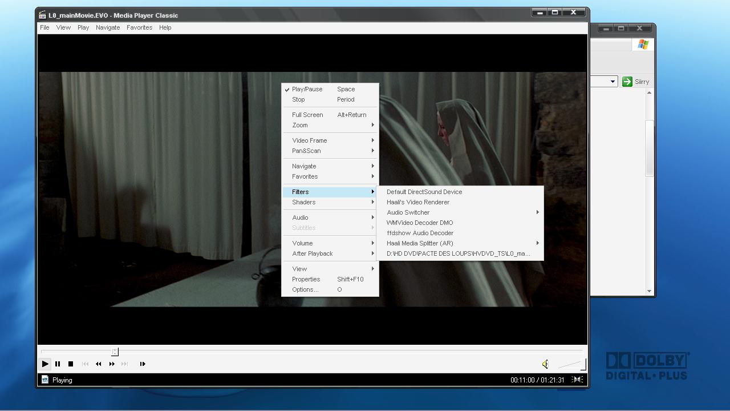Click the rewind (decrease speed) button
Image resolution: width=730 pixels, height=411 pixels.
[99, 364]
